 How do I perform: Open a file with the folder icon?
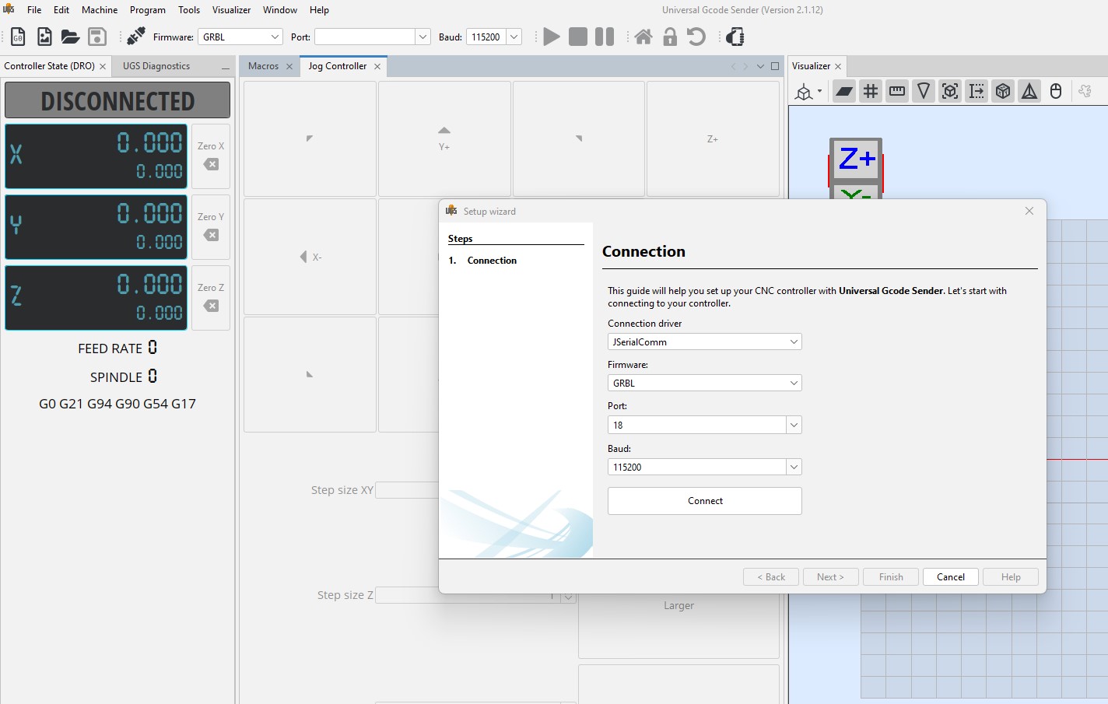71,37
